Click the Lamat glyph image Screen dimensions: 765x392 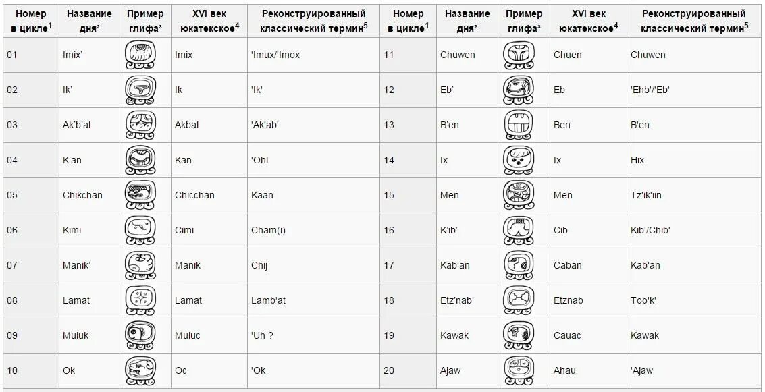[140, 301]
